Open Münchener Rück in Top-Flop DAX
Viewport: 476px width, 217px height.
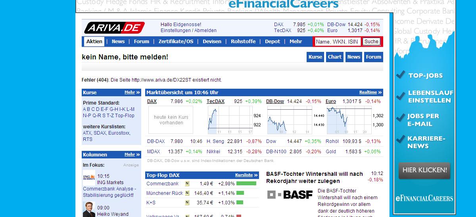coord(165,193)
